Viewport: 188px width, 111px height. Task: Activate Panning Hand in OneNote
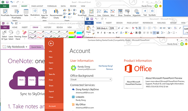click(18, 35)
